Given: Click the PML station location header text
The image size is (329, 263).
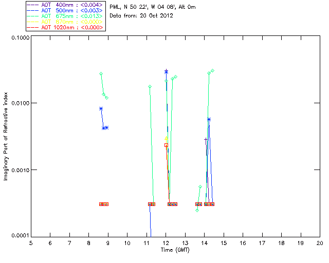Looking at the screenshot, I should pos(153,7).
